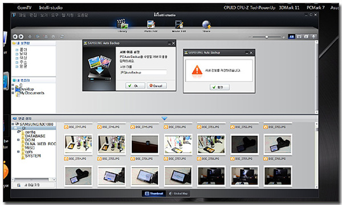Open the 편집 menu
The image size is (342, 205).
click(33, 15)
